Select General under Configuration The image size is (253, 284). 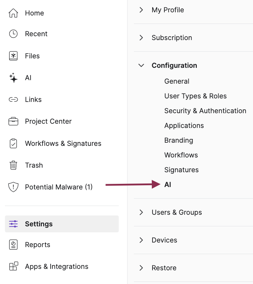tap(177, 81)
